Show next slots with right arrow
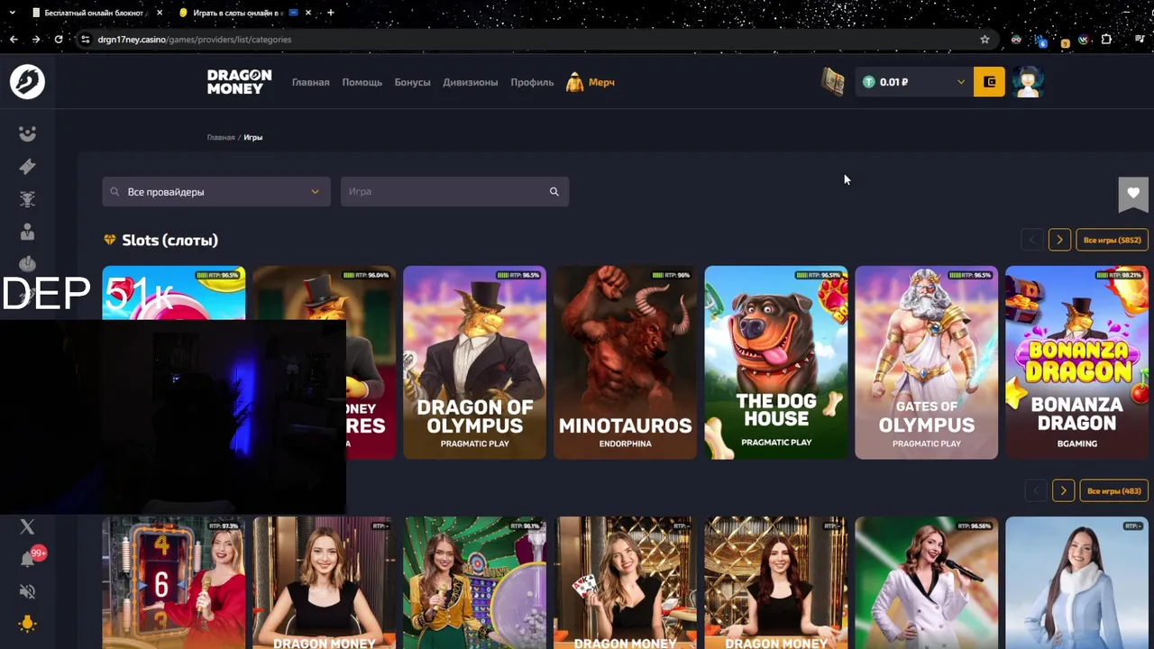 1059,240
